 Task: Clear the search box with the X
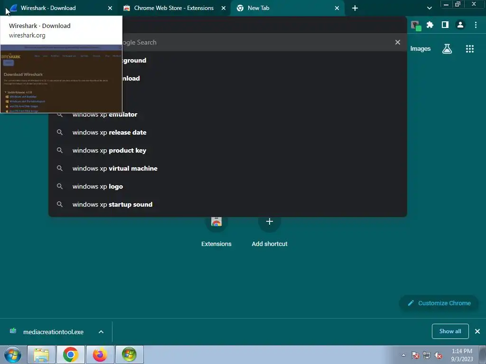[x=398, y=42]
